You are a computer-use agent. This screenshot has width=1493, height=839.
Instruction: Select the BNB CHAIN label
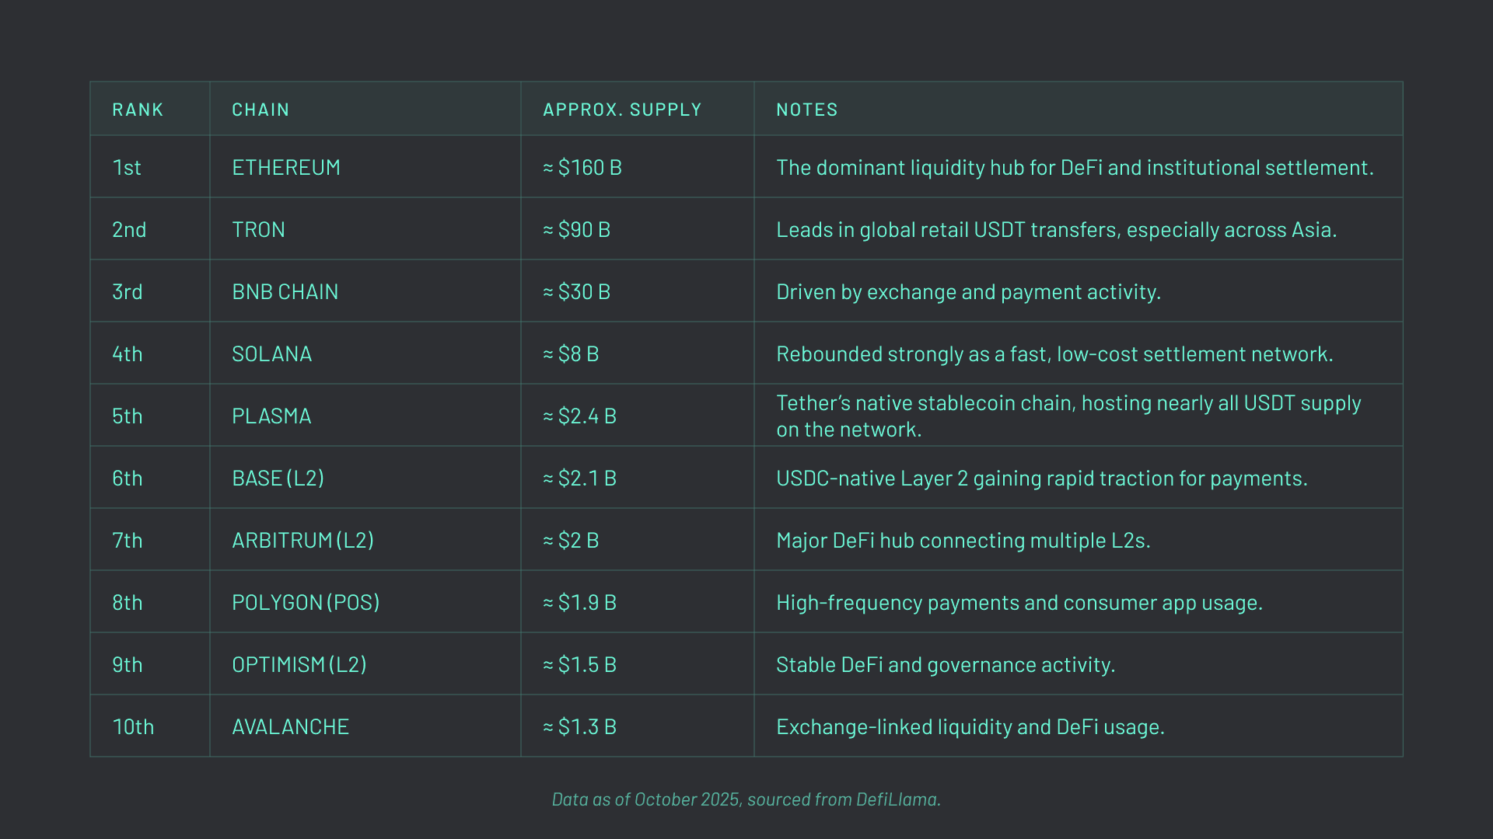285,291
